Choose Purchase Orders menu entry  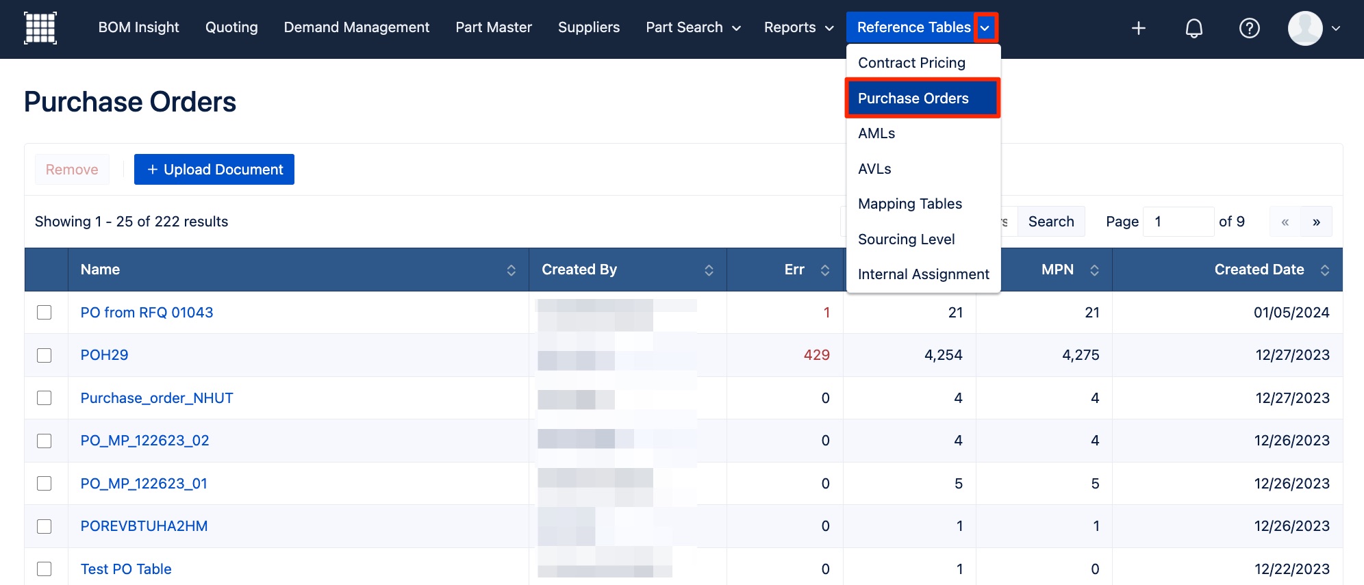[x=923, y=99]
